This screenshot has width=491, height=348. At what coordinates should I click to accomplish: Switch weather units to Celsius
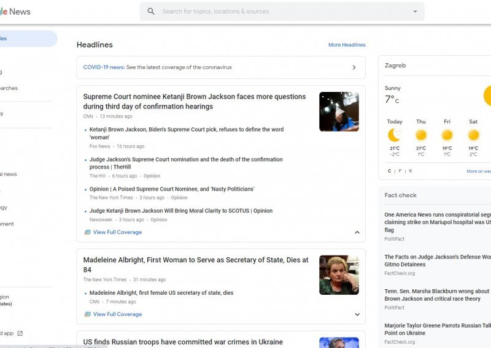[390, 171]
